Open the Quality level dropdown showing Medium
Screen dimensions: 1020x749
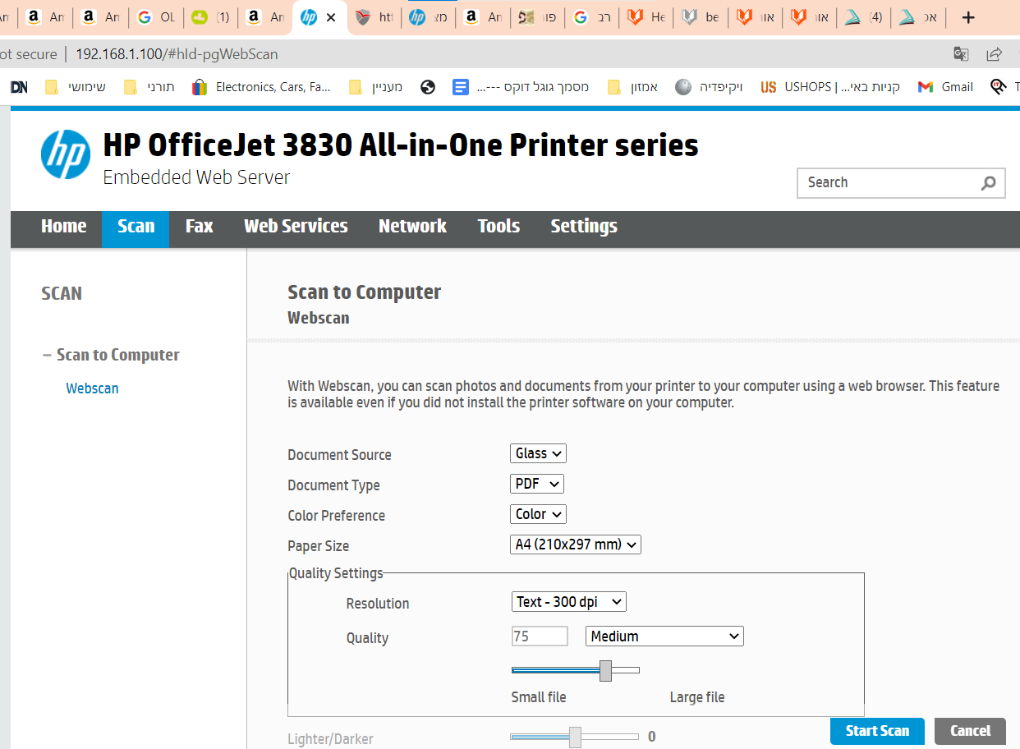[664, 636]
